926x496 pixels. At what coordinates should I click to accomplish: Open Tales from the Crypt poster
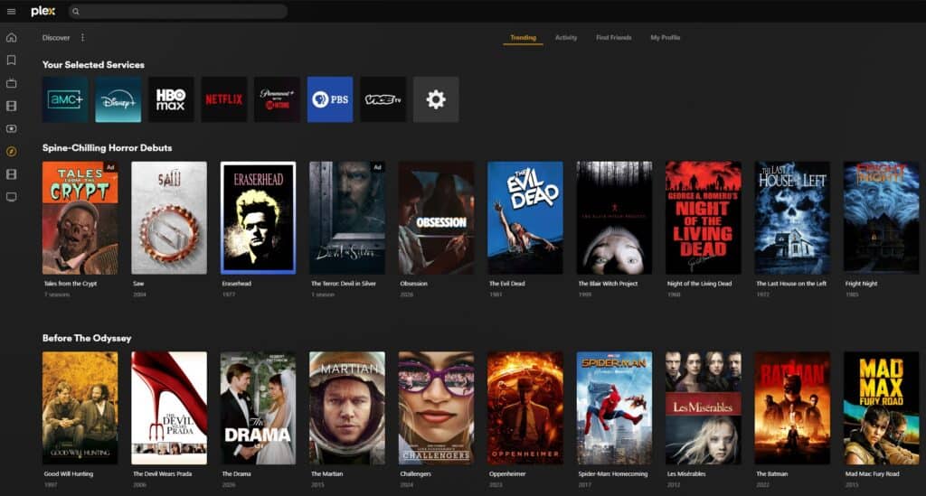point(80,218)
